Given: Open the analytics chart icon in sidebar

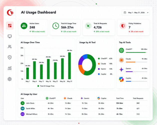Looking at the screenshot, I should [x=9, y=68].
